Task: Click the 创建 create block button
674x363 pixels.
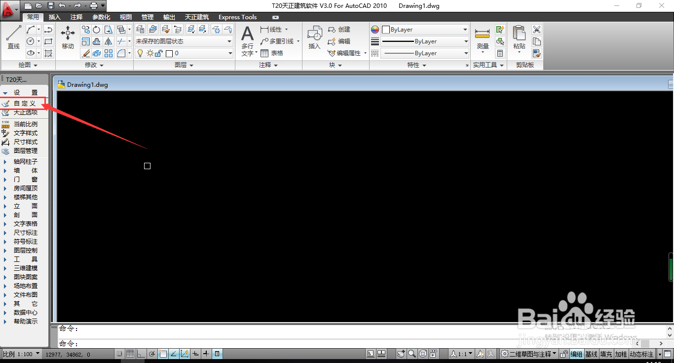Action: [339, 30]
